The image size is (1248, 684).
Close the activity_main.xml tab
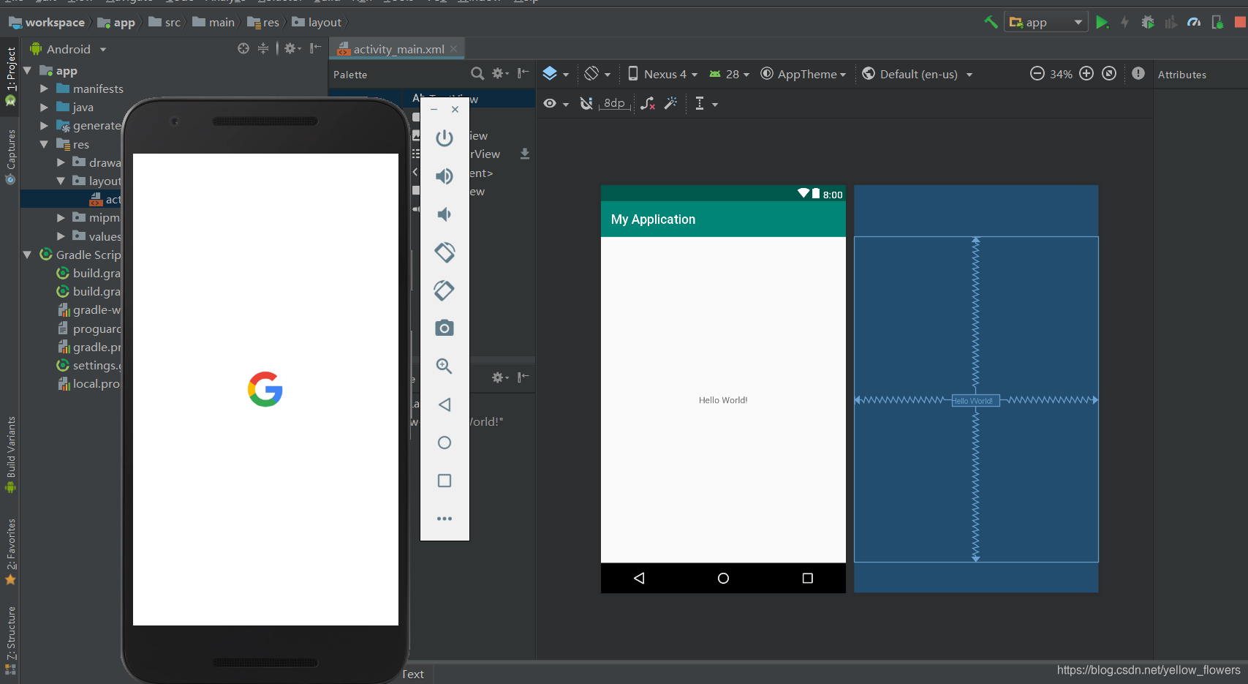454,49
